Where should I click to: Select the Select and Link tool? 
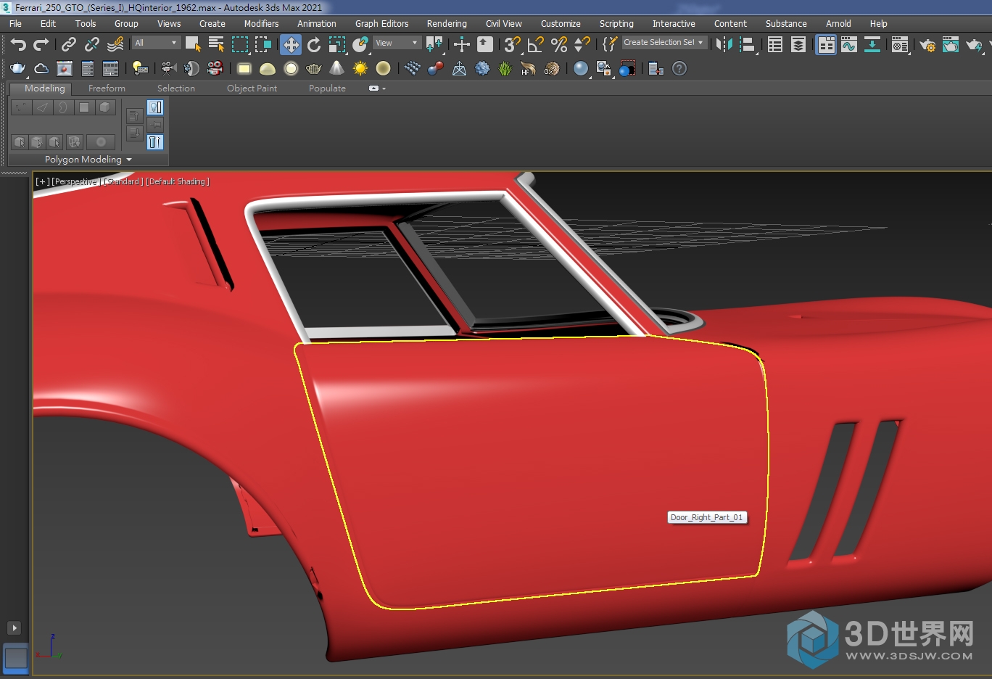(x=68, y=45)
